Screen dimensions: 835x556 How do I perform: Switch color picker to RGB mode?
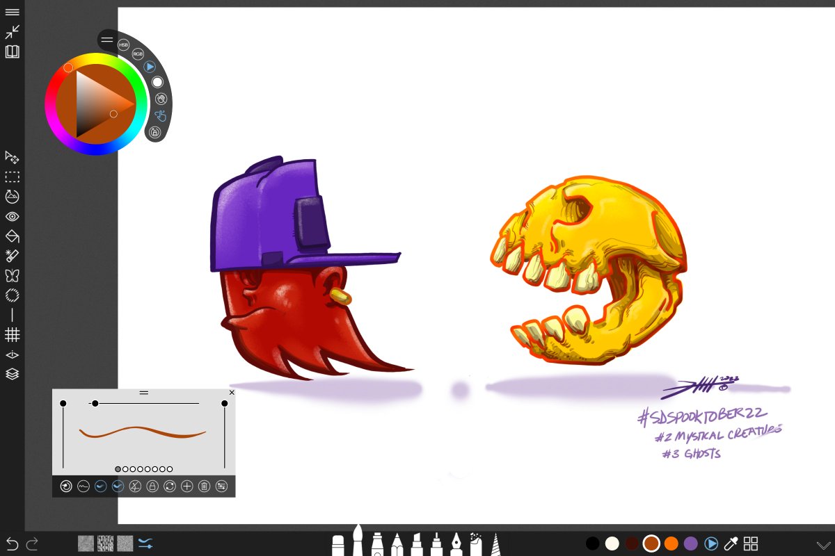point(138,54)
